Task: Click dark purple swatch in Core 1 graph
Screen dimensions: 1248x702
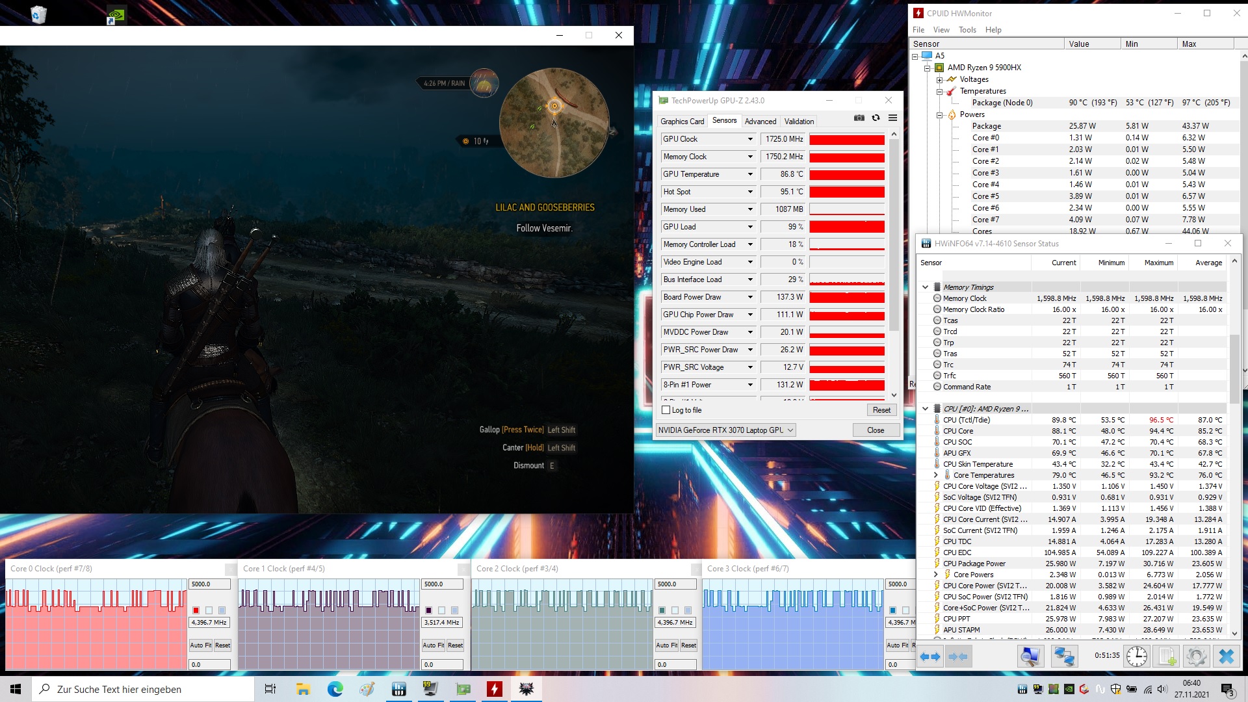Action: pos(428,610)
